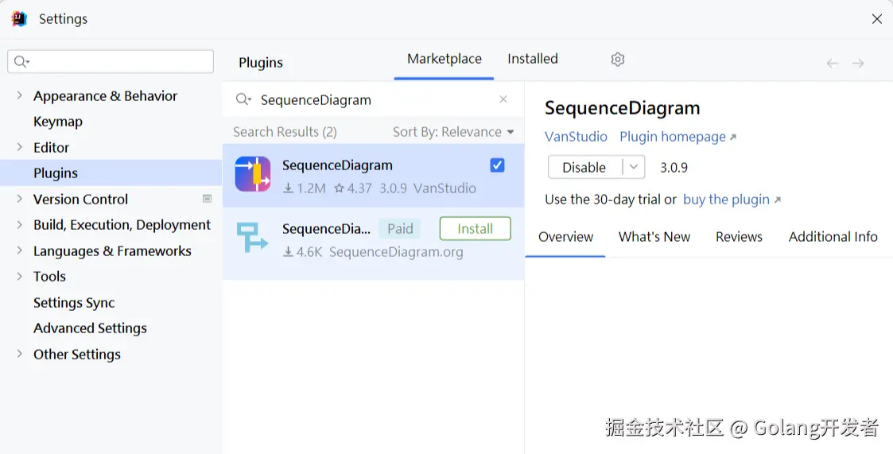The height and width of the screenshot is (454, 893).
Task: Click the SequenceDiagram plugin search field
Action: [x=373, y=99]
